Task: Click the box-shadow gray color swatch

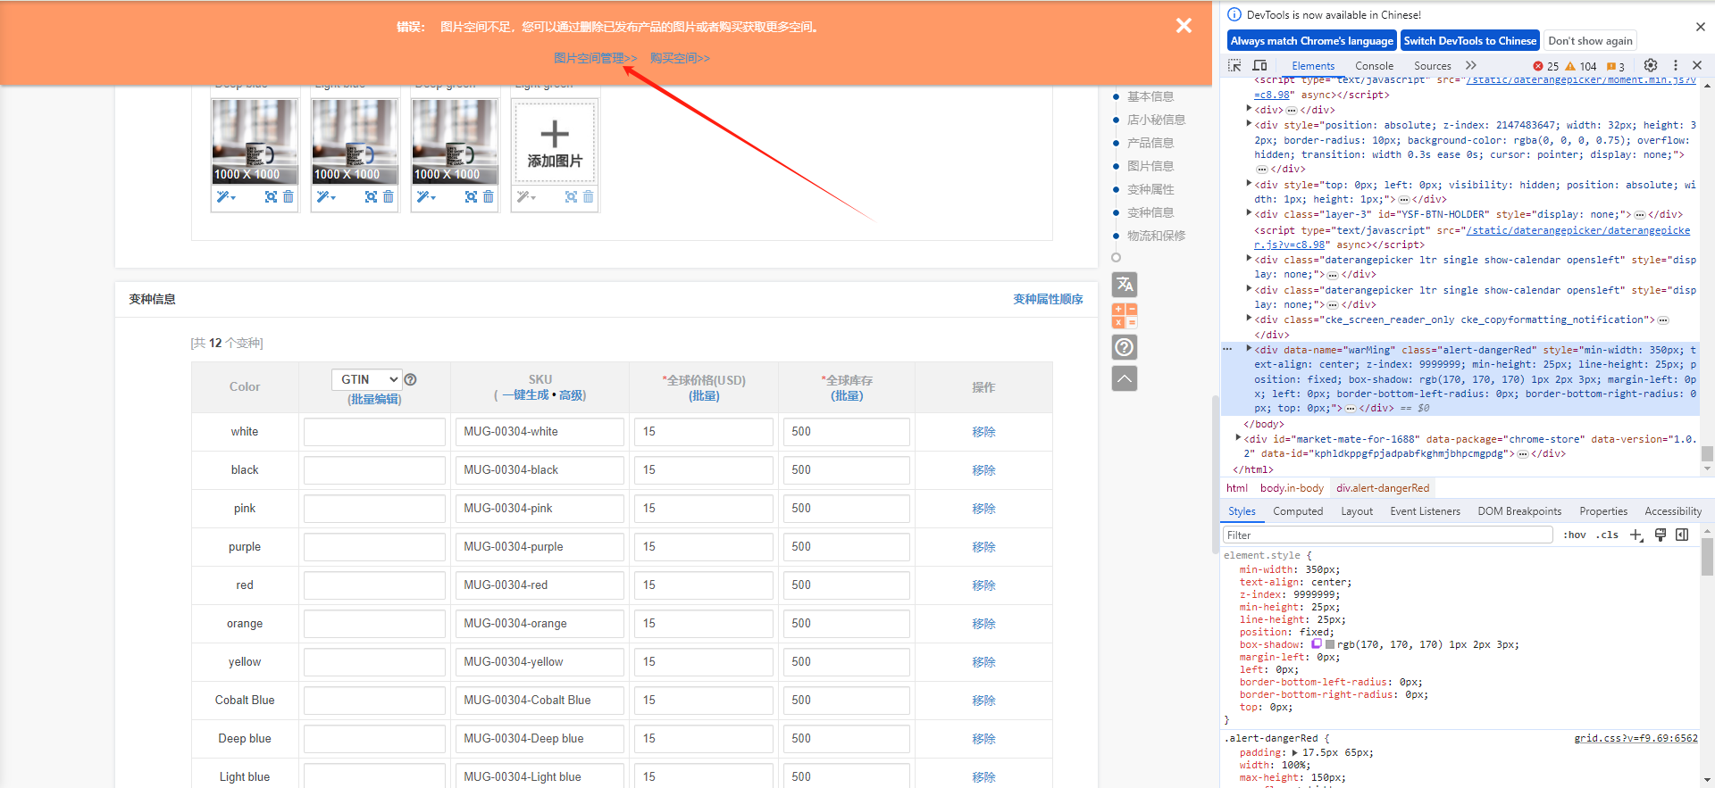Action: point(1330,644)
